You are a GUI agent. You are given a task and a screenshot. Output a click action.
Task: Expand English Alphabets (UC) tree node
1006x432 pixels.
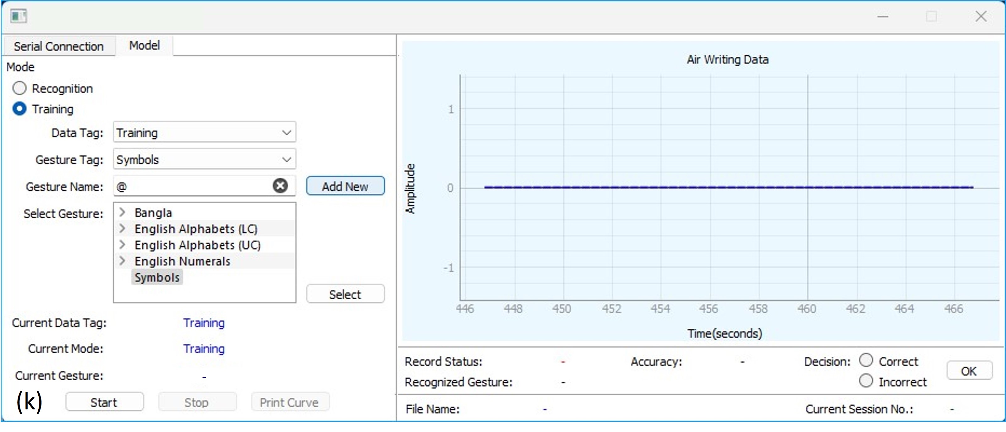[x=122, y=244]
